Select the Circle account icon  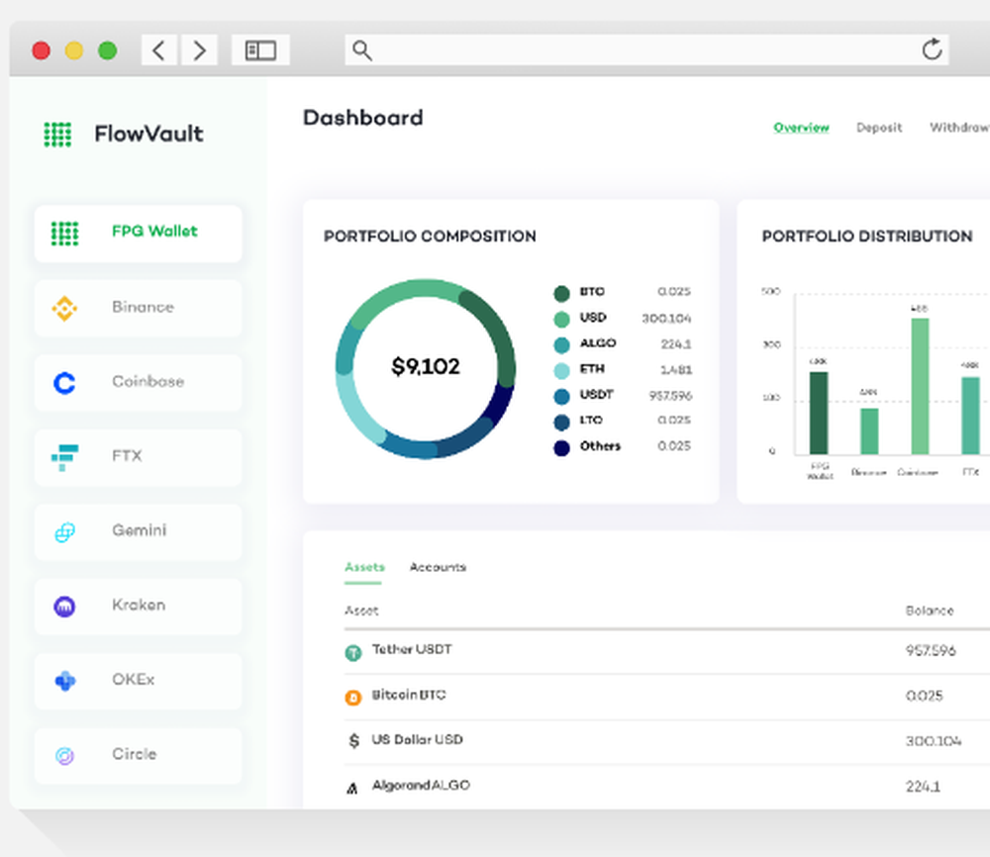64,755
